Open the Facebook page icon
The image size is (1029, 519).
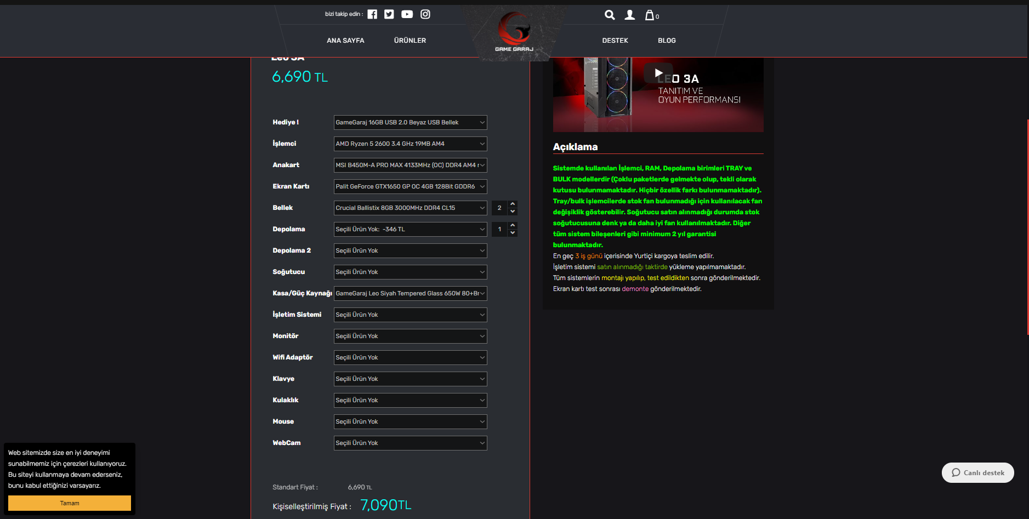[x=372, y=14]
